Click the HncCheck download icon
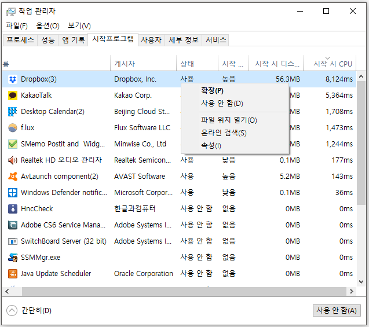 tap(13, 209)
